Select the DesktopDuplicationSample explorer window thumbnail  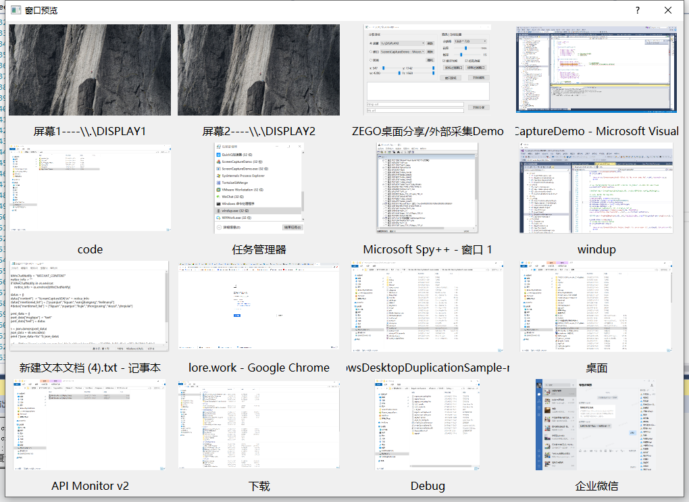pos(428,306)
